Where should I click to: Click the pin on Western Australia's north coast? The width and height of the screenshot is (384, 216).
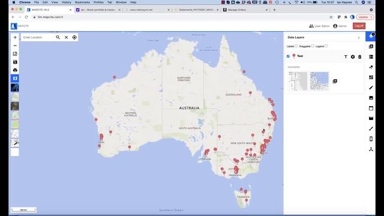(115, 77)
